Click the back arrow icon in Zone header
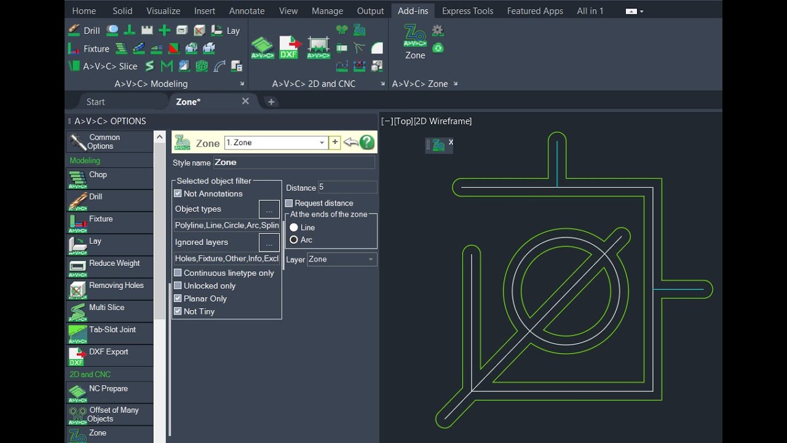Screen dimensions: 787x443 click(350, 143)
